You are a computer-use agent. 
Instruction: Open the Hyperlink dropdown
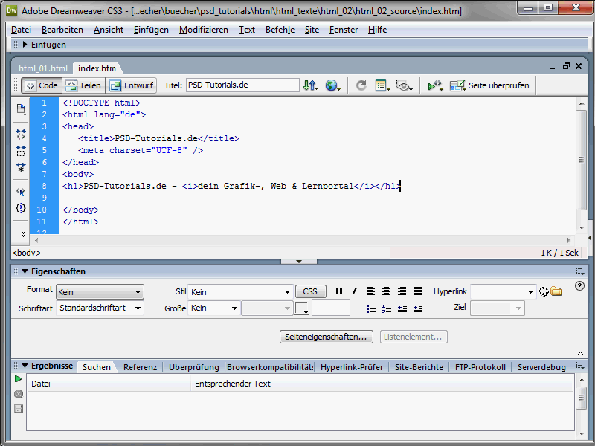[504, 291]
